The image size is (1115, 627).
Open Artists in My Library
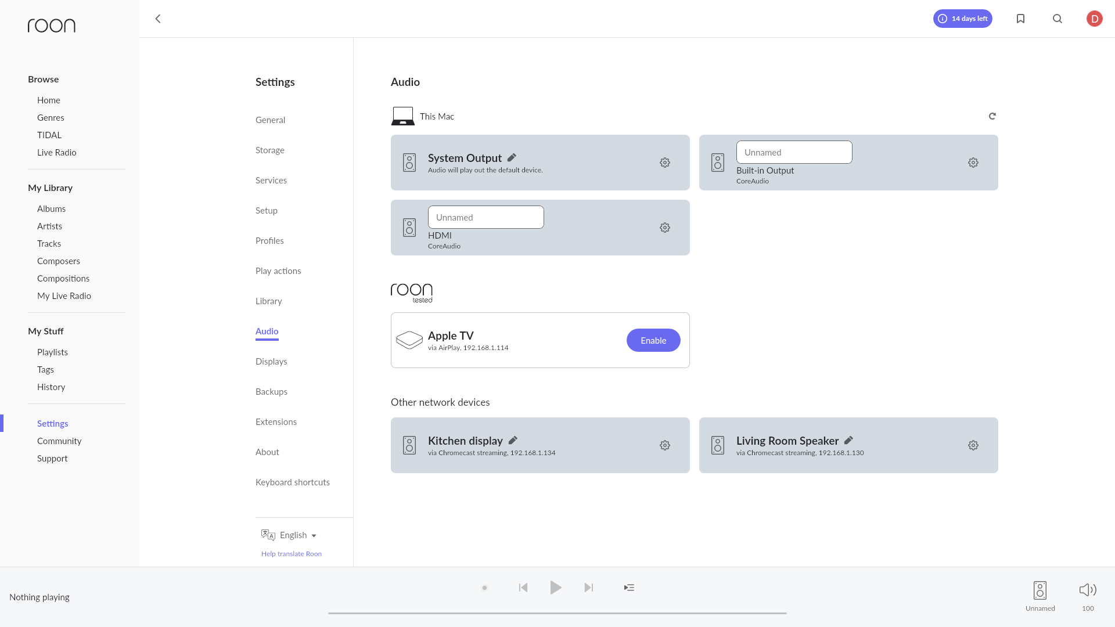click(49, 226)
